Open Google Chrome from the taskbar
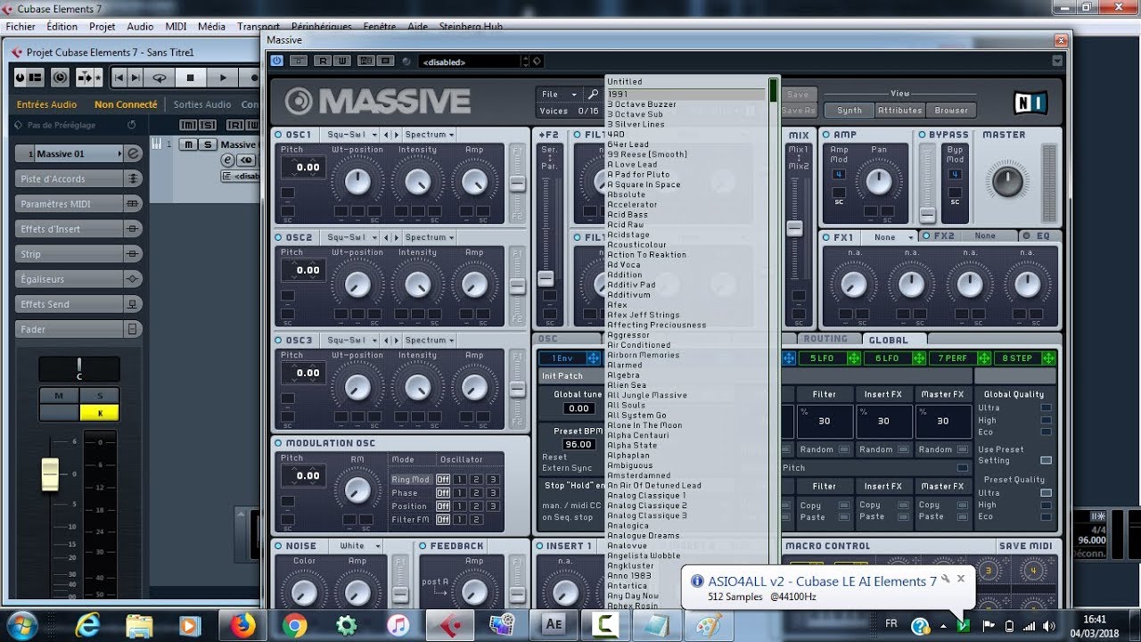 coord(295,625)
